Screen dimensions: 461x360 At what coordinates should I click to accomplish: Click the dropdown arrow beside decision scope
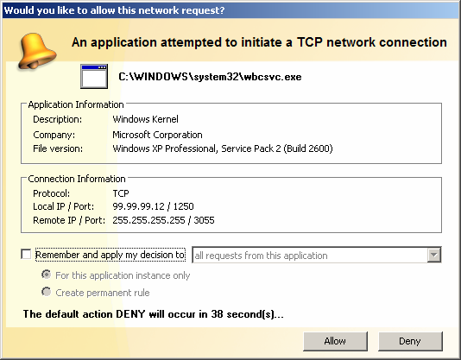(434, 255)
